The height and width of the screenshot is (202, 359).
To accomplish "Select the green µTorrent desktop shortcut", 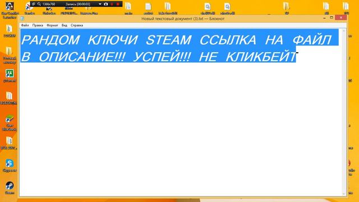I will (10, 76).
